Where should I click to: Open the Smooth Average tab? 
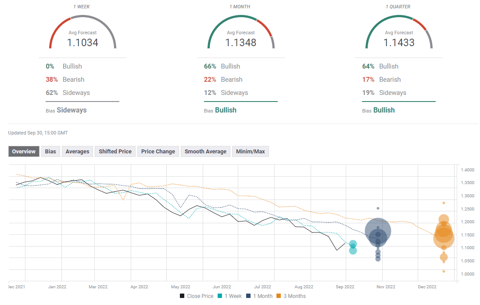205,152
